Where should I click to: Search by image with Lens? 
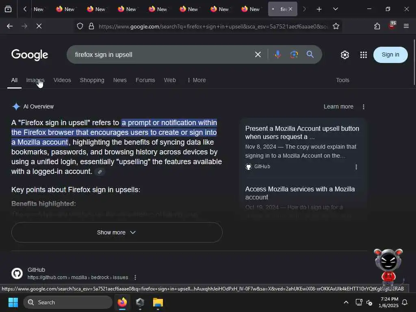[x=294, y=55]
